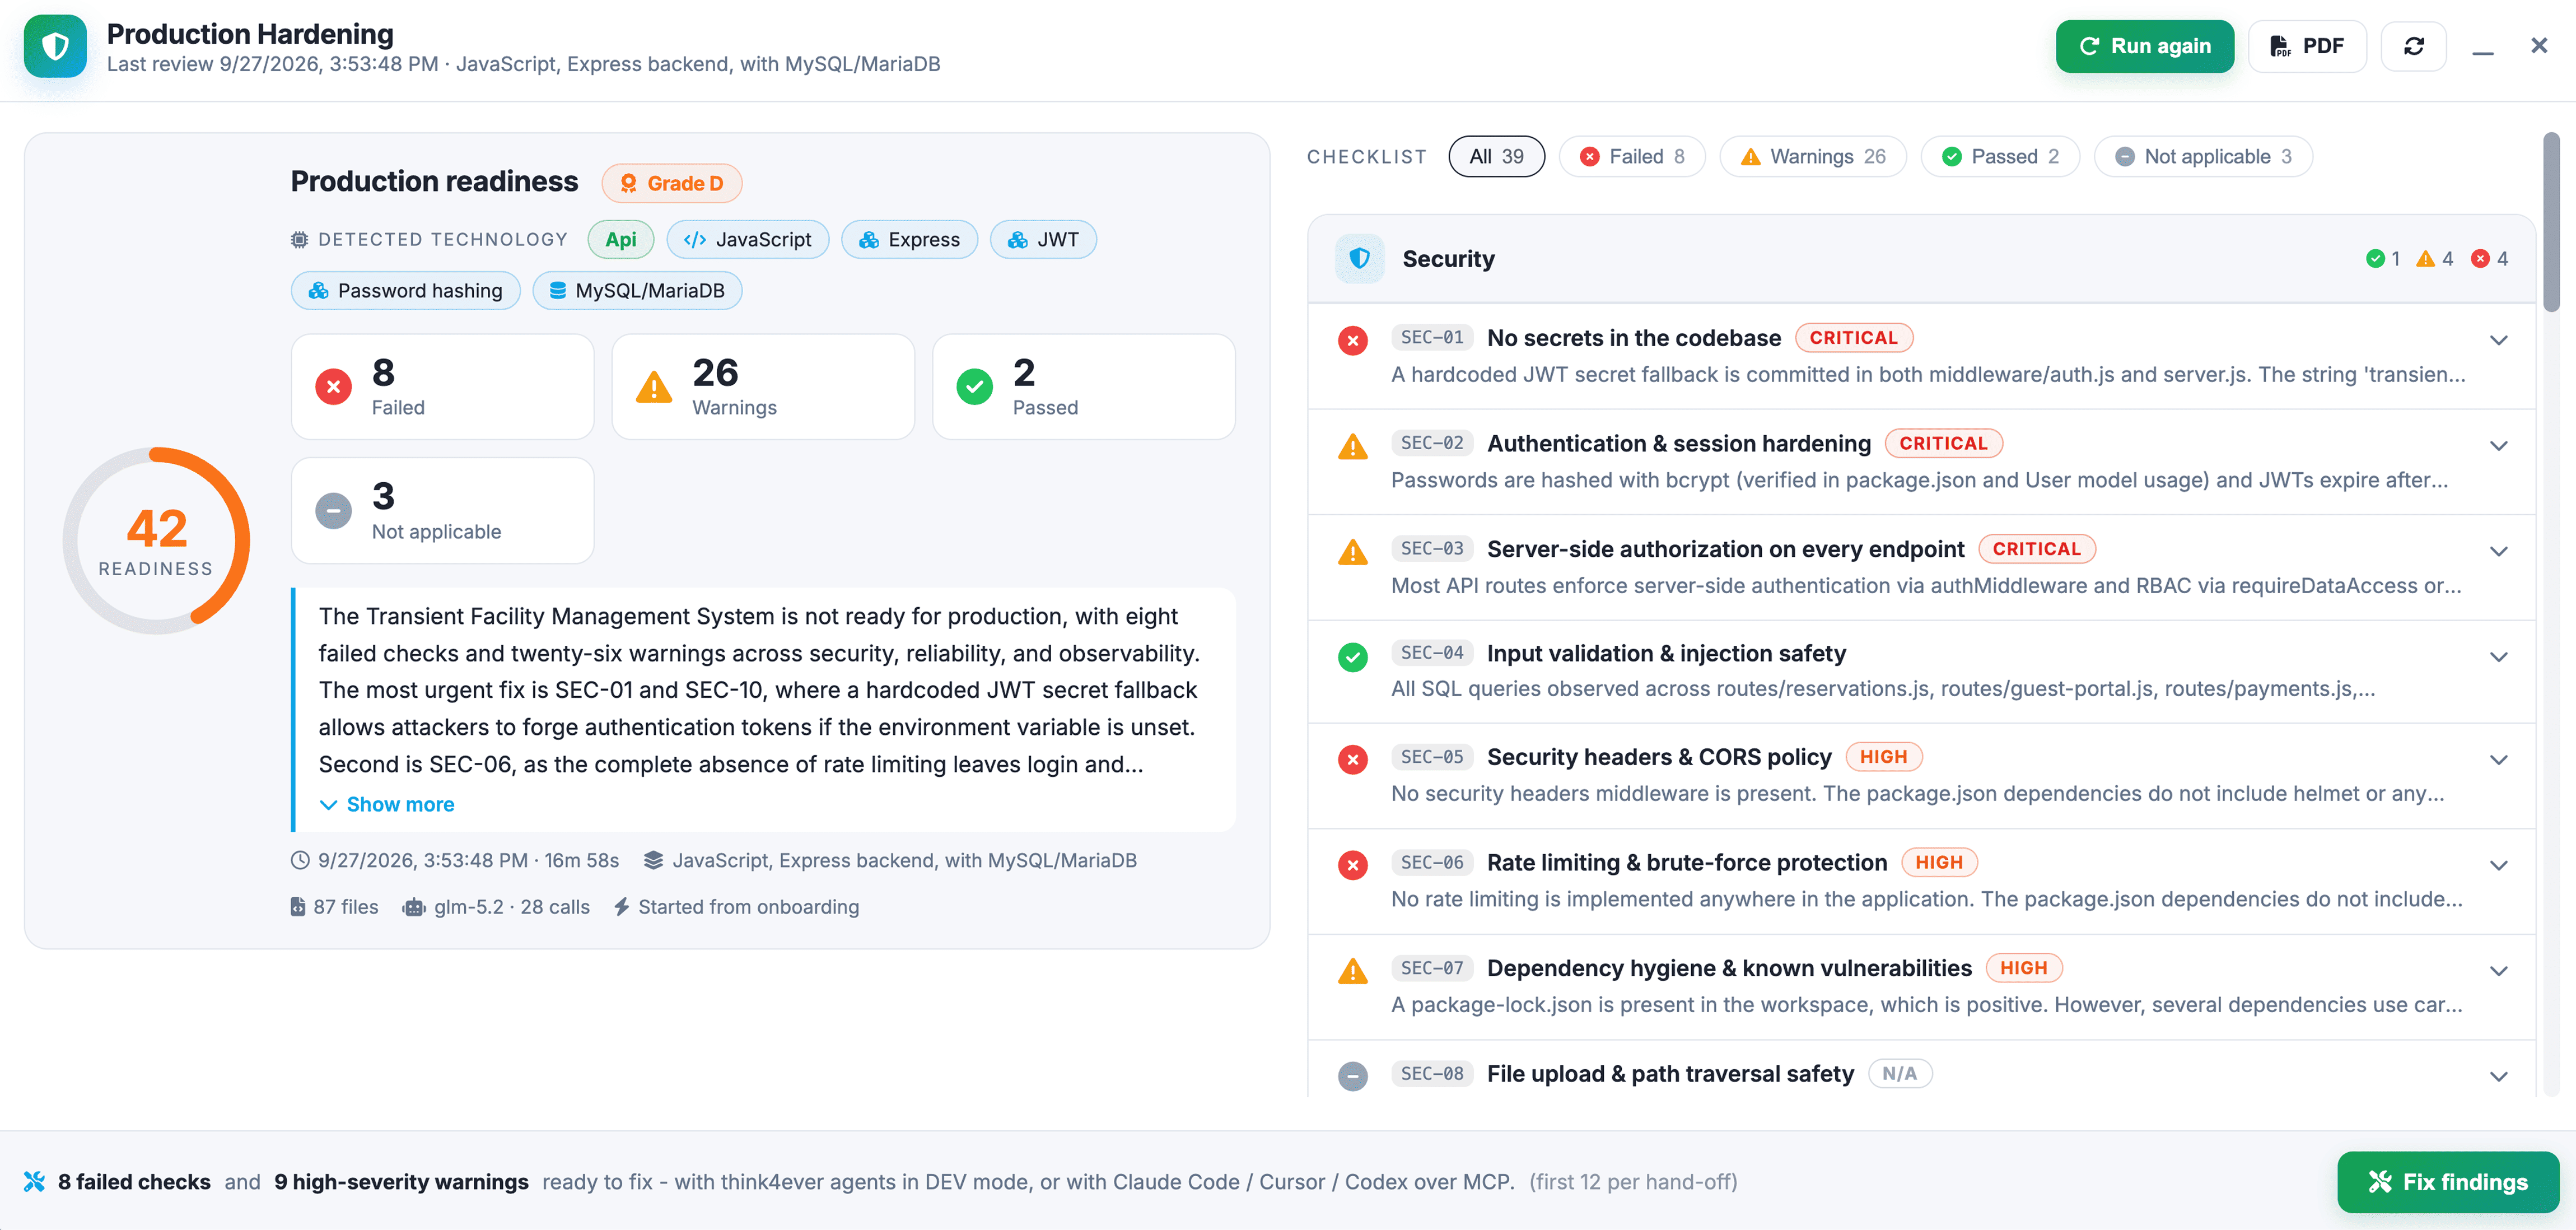The height and width of the screenshot is (1230, 2576).
Task: Expand the SEC-05 Security headers row
Action: 2498,760
